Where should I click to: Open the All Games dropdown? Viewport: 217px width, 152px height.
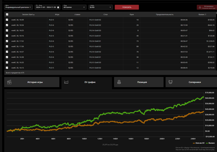74,7
